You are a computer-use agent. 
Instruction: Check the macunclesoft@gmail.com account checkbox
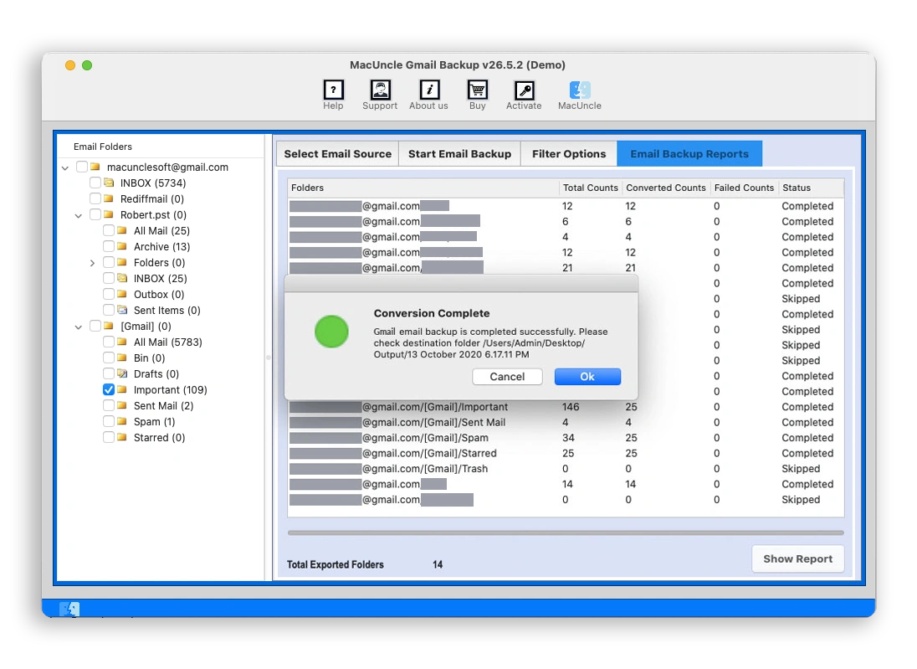(82, 167)
